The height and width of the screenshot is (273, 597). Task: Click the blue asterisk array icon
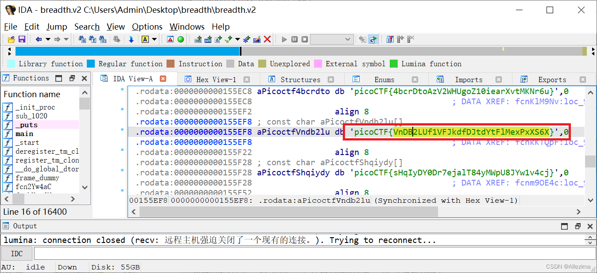(247, 39)
